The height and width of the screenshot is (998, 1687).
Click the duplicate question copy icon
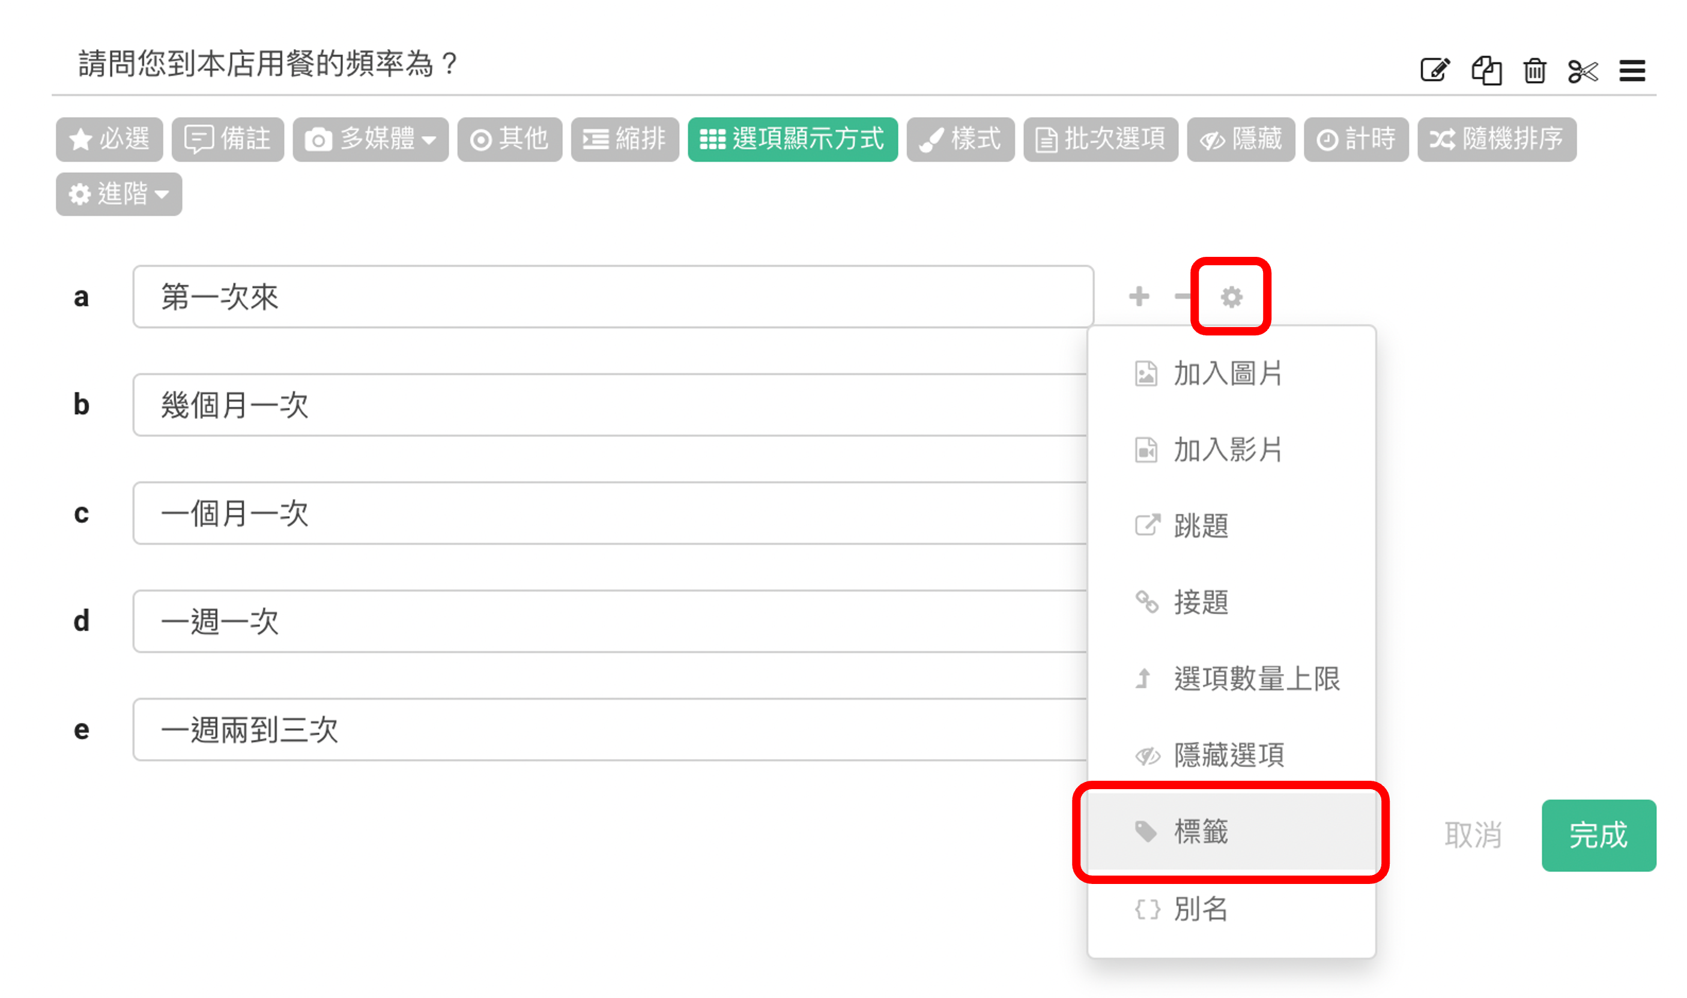(x=1486, y=70)
